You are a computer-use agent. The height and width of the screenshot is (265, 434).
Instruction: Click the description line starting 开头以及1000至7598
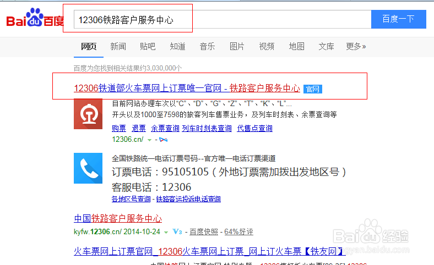[x=225, y=114]
